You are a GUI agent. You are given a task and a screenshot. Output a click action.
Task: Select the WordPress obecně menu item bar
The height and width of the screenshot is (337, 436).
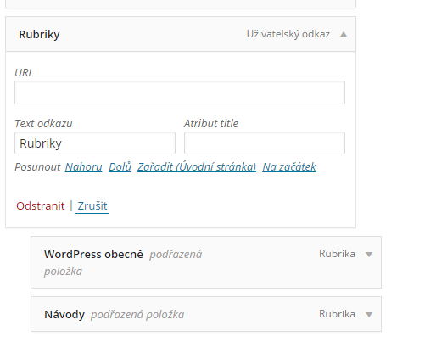tap(206, 262)
